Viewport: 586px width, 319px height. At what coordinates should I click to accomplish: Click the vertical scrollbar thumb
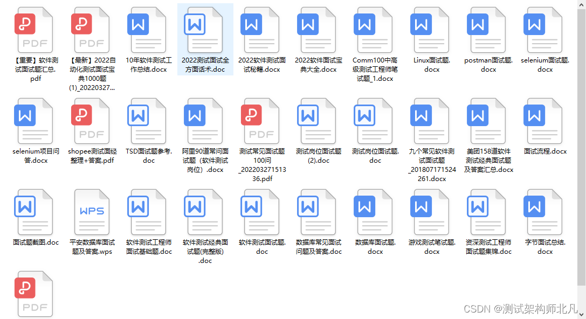click(x=581, y=148)
